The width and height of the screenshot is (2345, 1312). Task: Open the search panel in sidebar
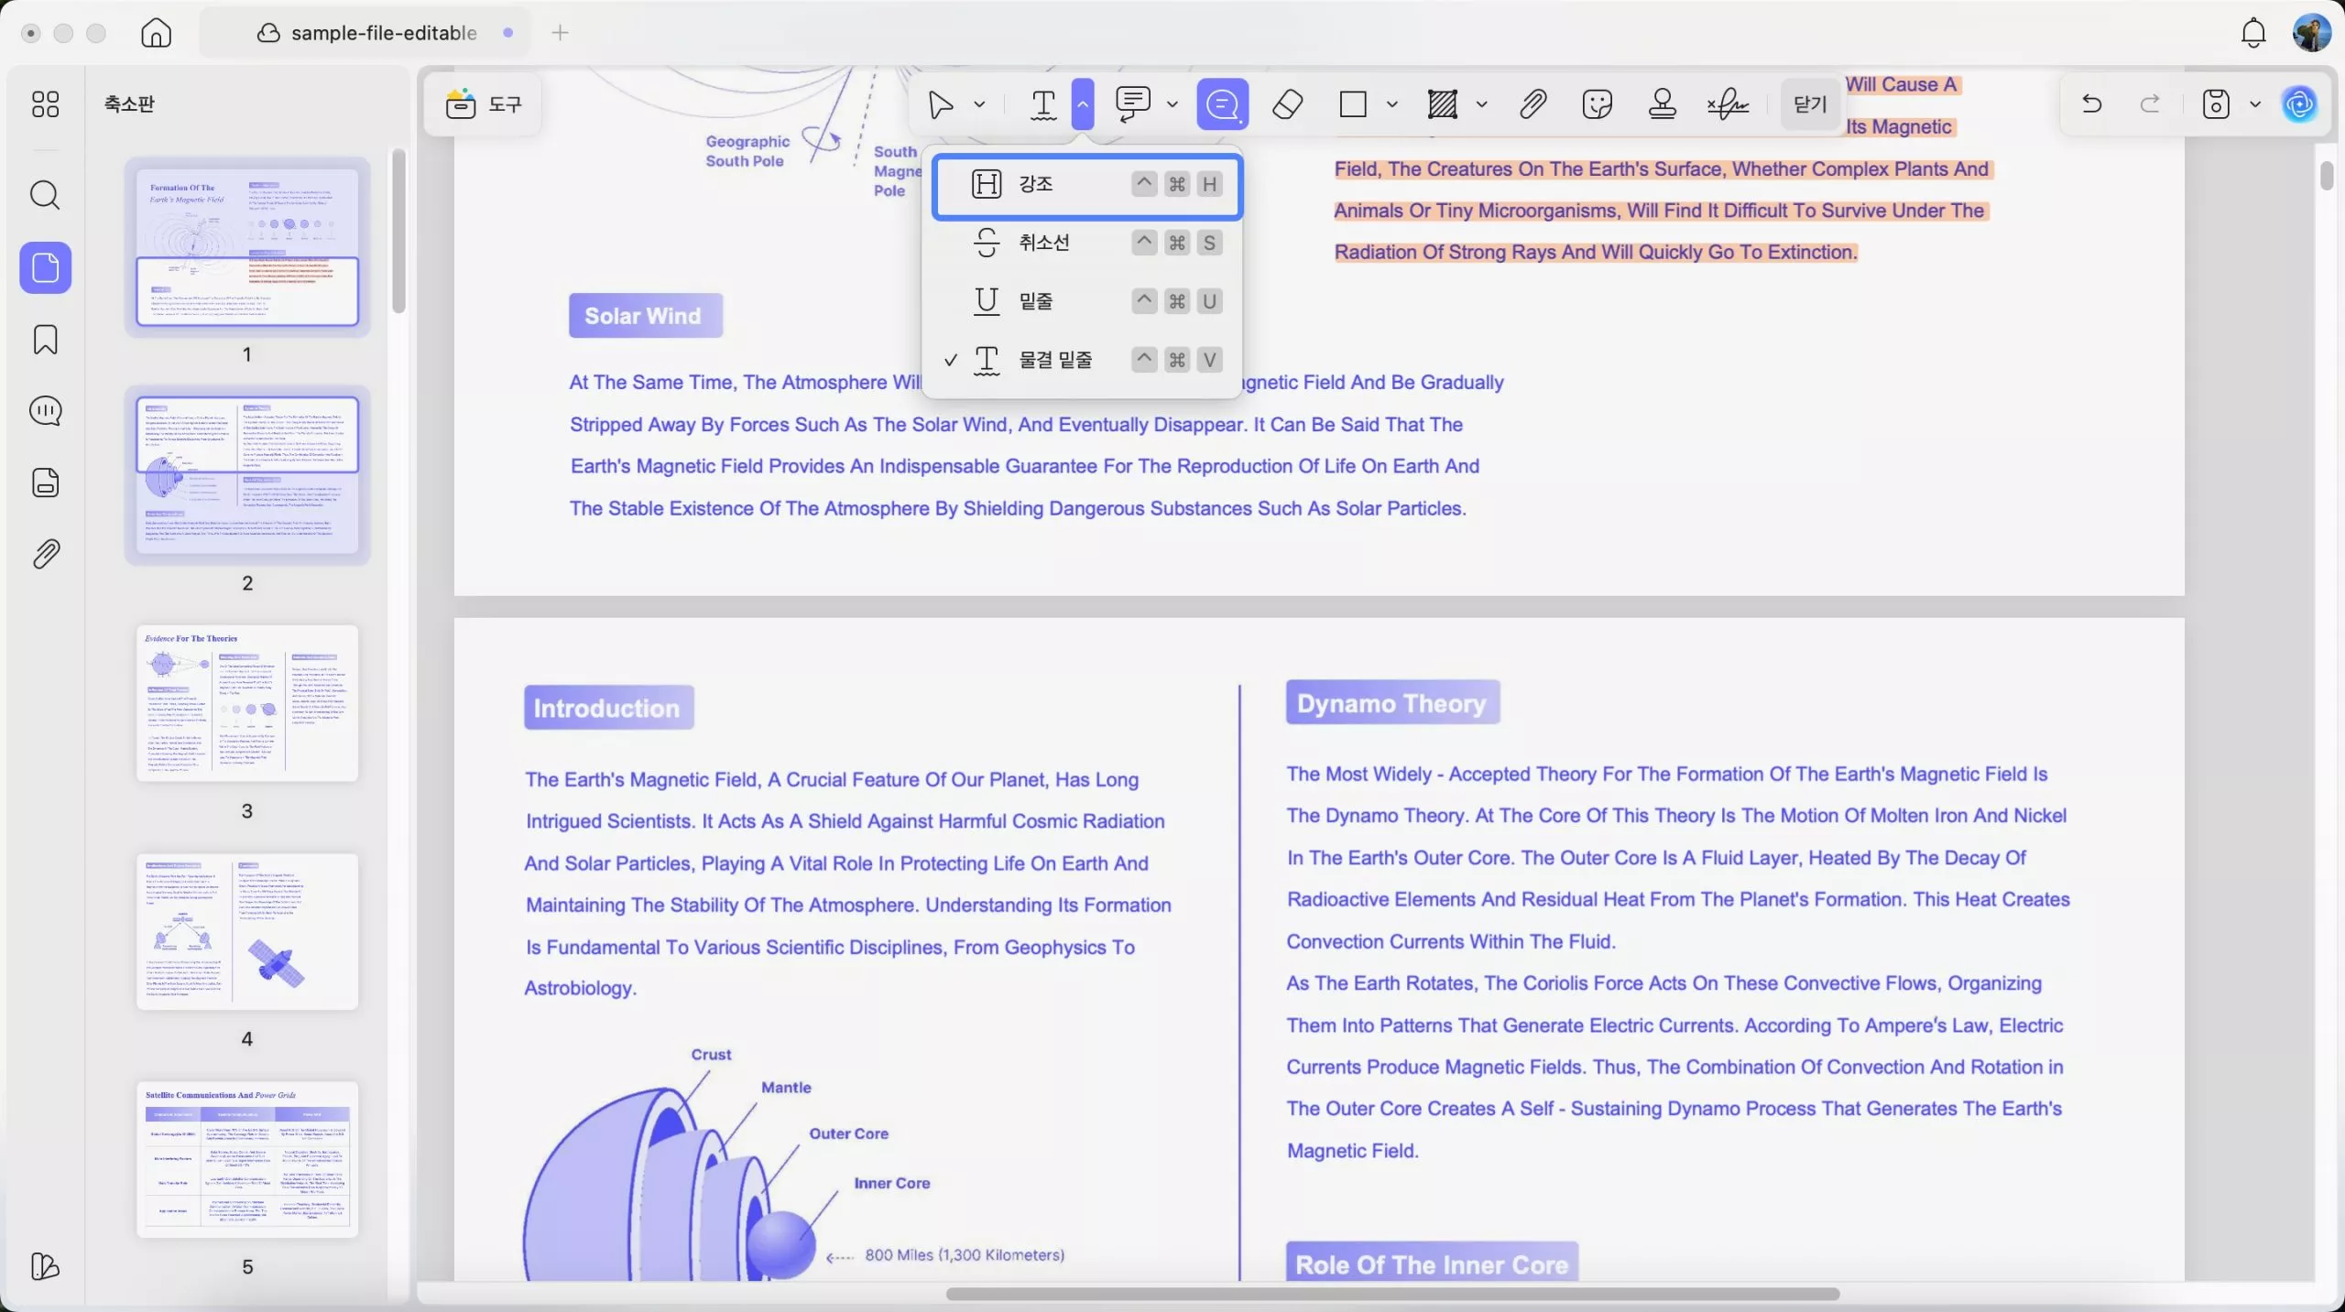point(45,195)
